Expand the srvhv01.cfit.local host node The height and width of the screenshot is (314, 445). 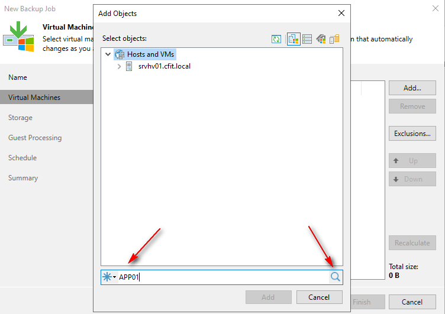click(119, 66)
